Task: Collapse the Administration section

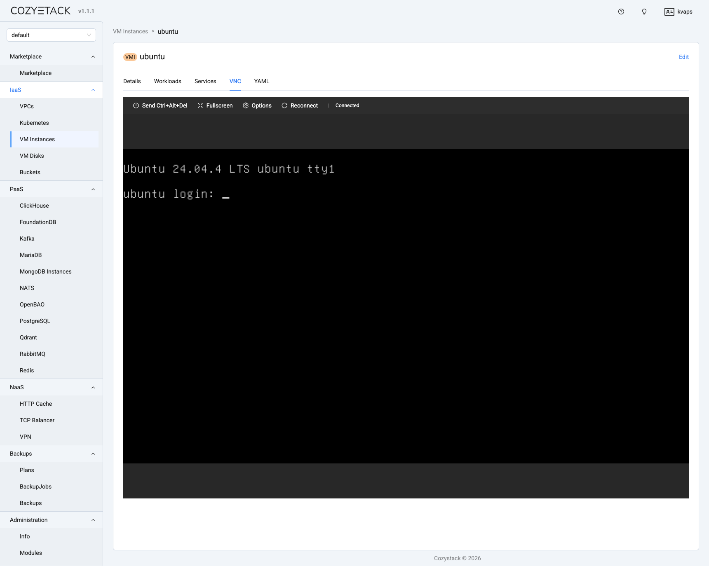Action: coord(93,520)
